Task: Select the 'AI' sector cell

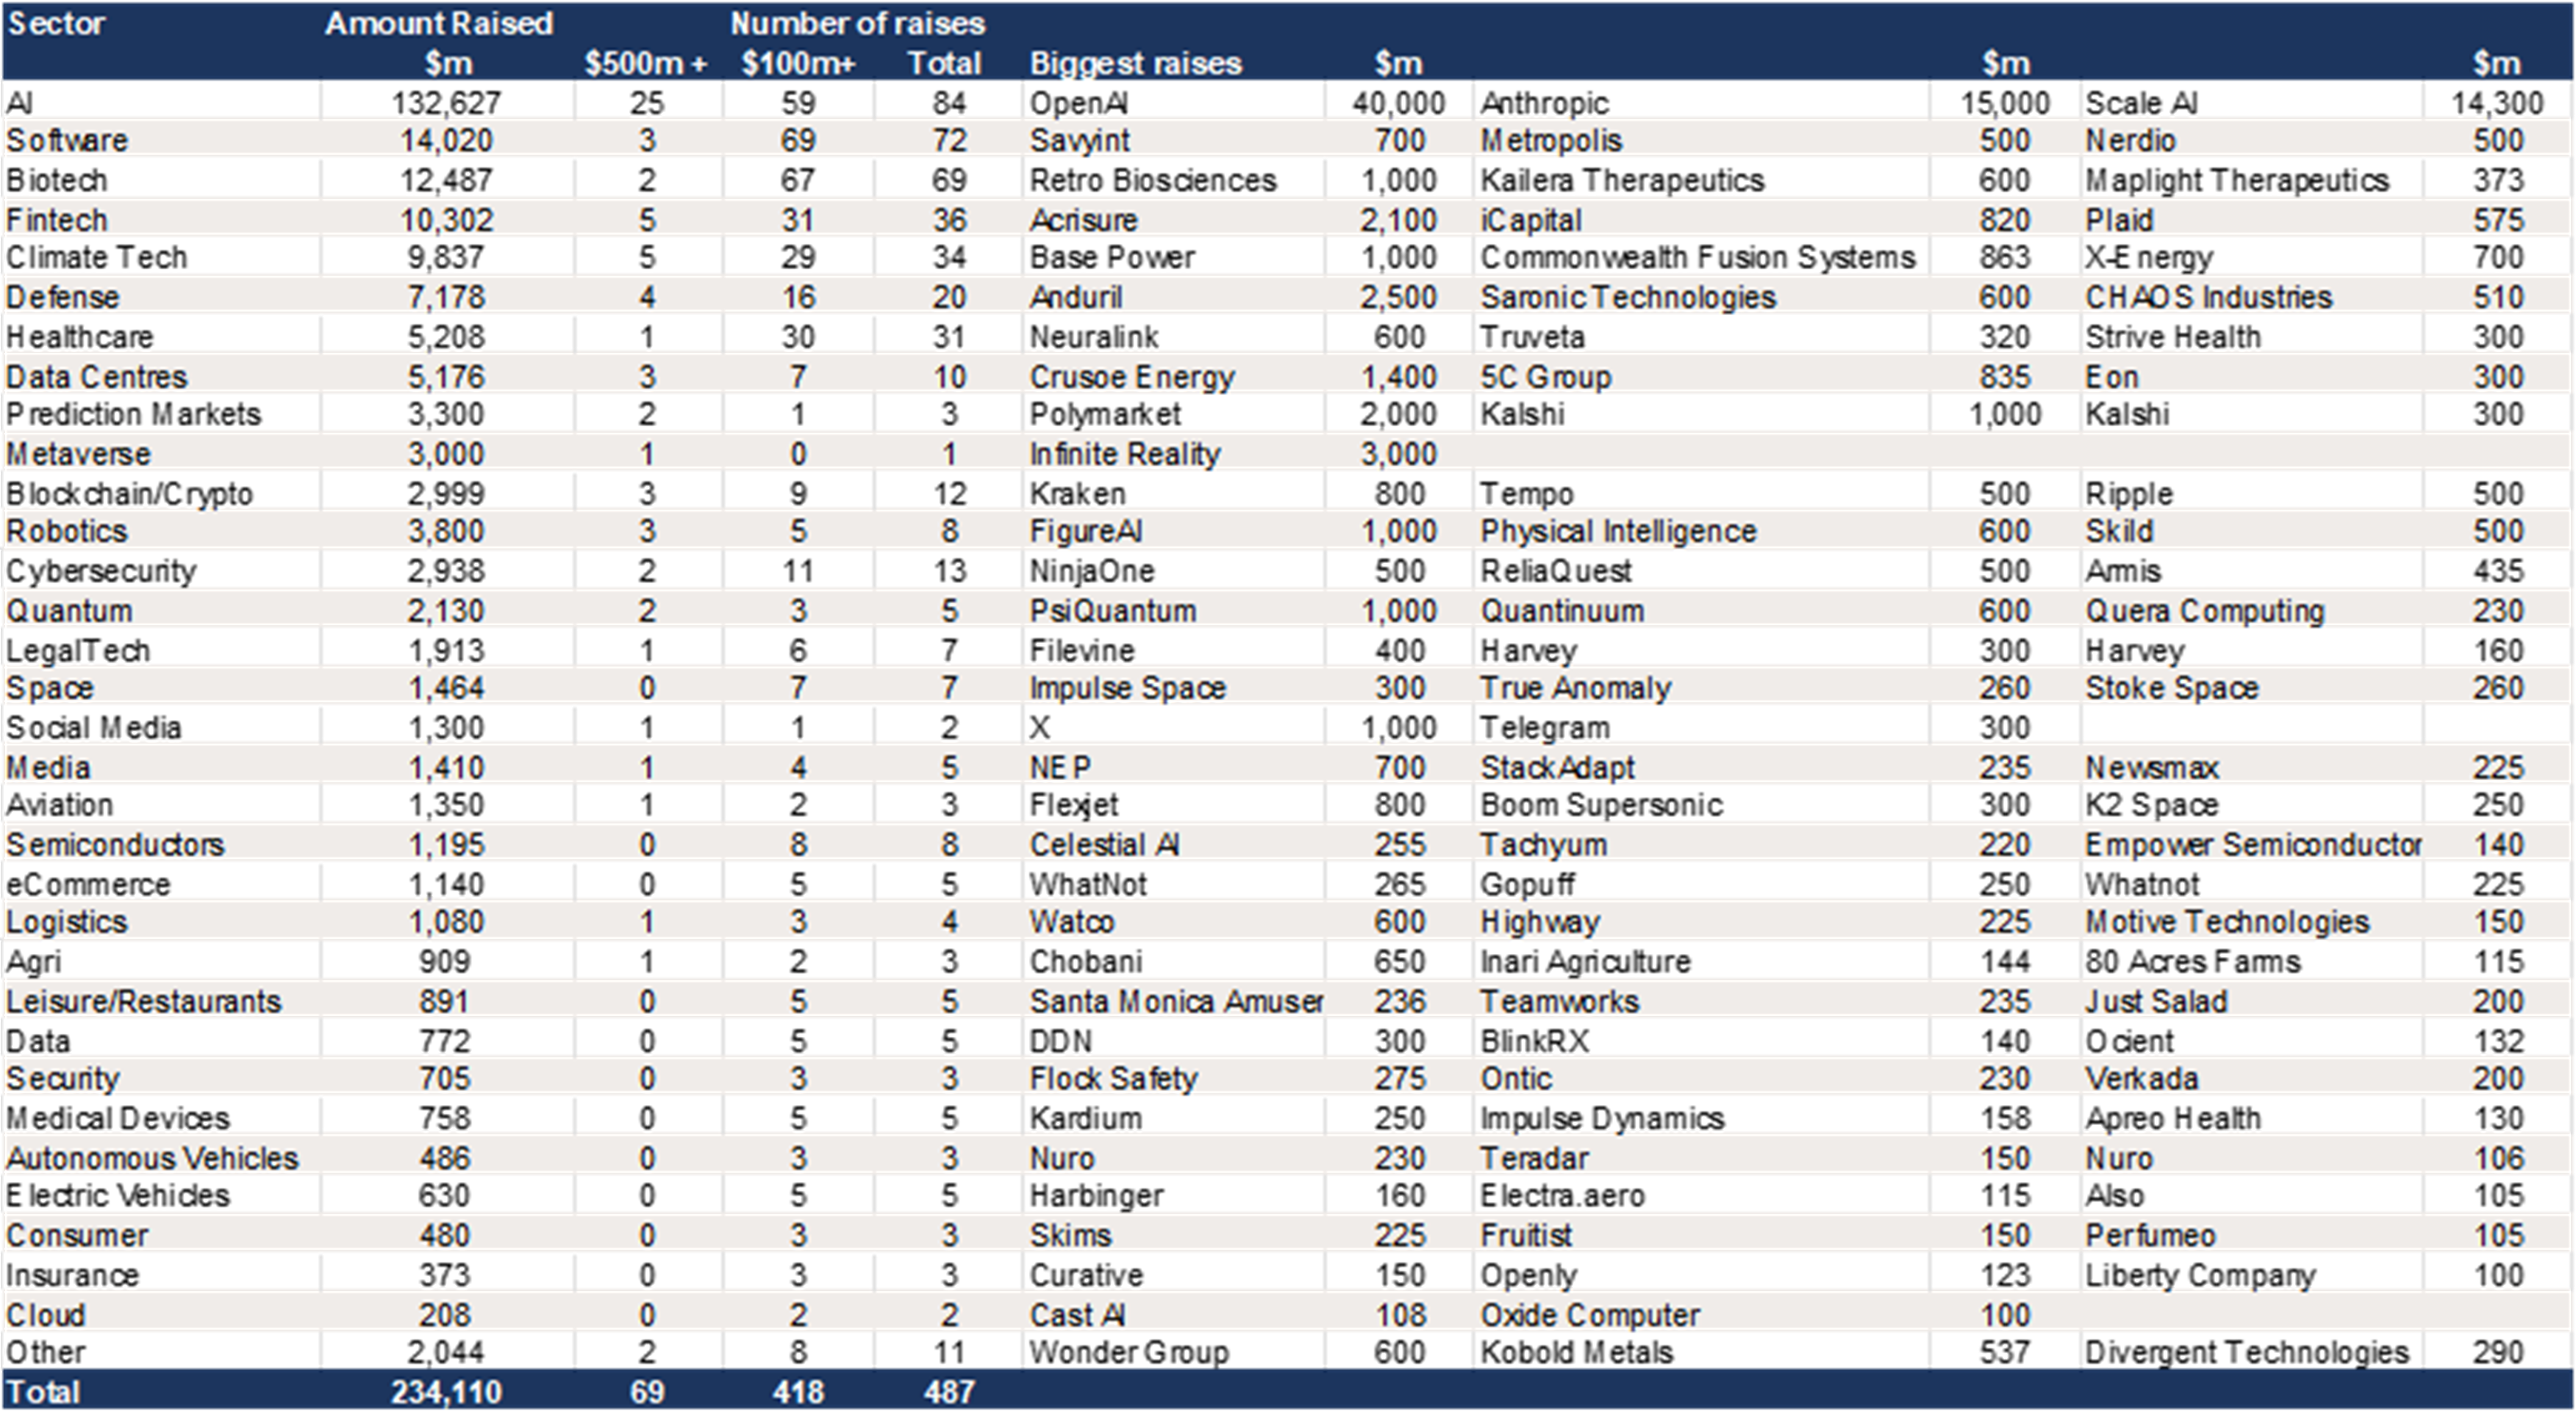Action: click(20, 103)
